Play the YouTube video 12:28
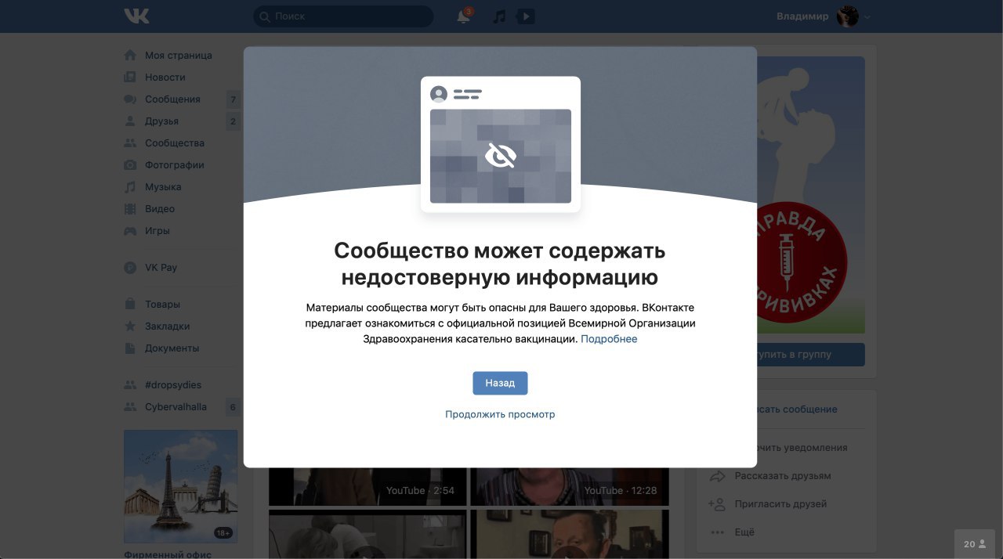Image resolution: width=1003 pixels, height=559 pixels. [x=570, y=486]
